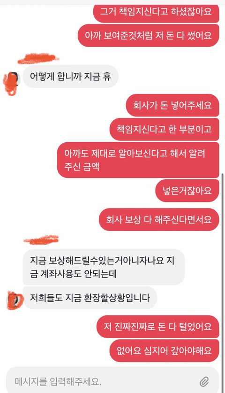Viewport: 225px width, 393px height.
Task: Click the message input field
Action: (112, 381)
